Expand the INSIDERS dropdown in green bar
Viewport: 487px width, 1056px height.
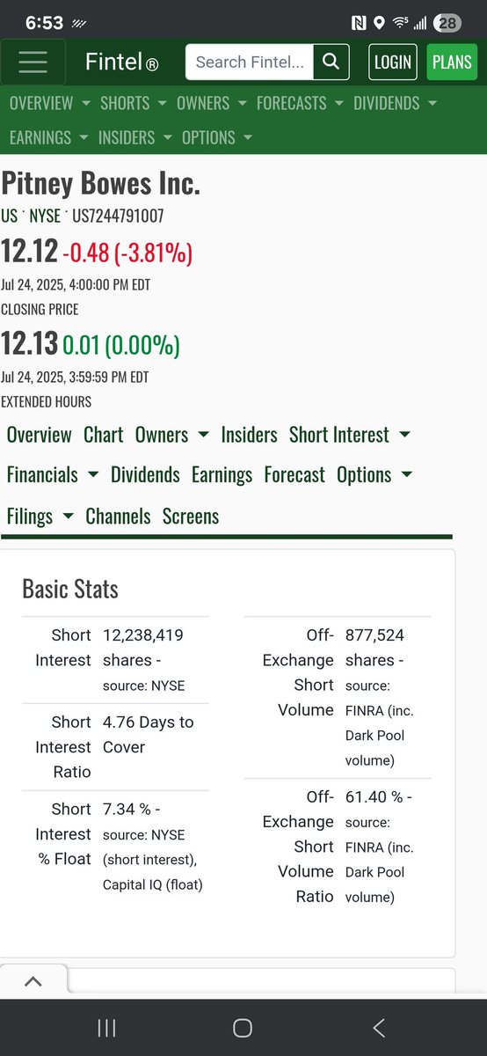(x=135, y=137)
